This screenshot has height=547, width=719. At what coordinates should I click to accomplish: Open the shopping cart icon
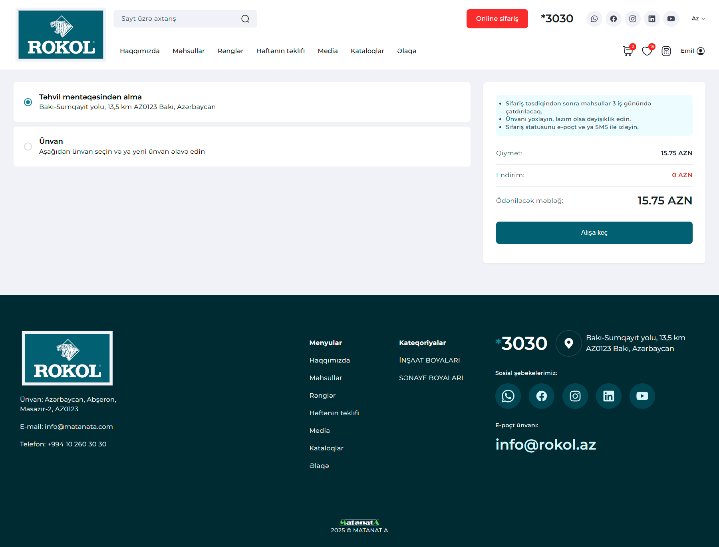click(628, 51)
